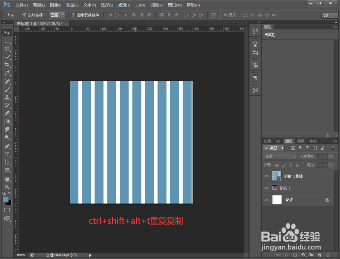Hide the 背景 layer

click(266, 200)
